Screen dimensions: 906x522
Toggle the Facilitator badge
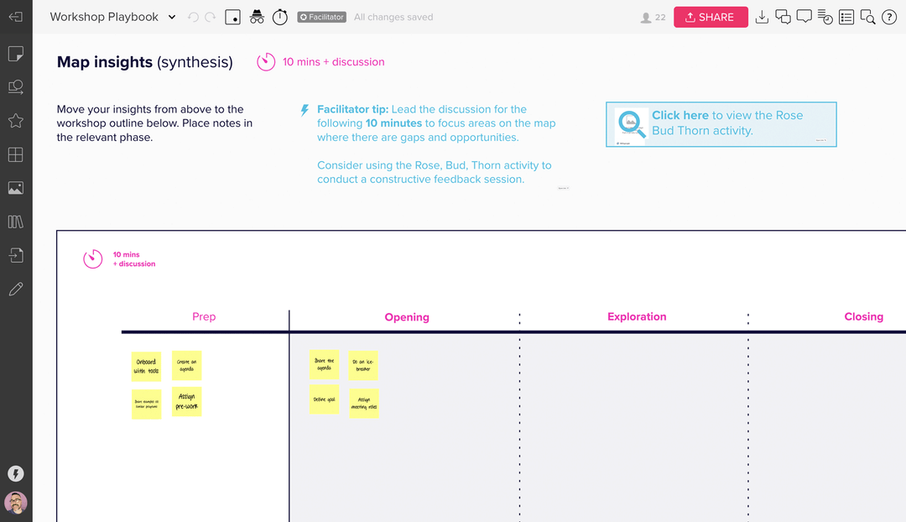[x=320, y=17]
